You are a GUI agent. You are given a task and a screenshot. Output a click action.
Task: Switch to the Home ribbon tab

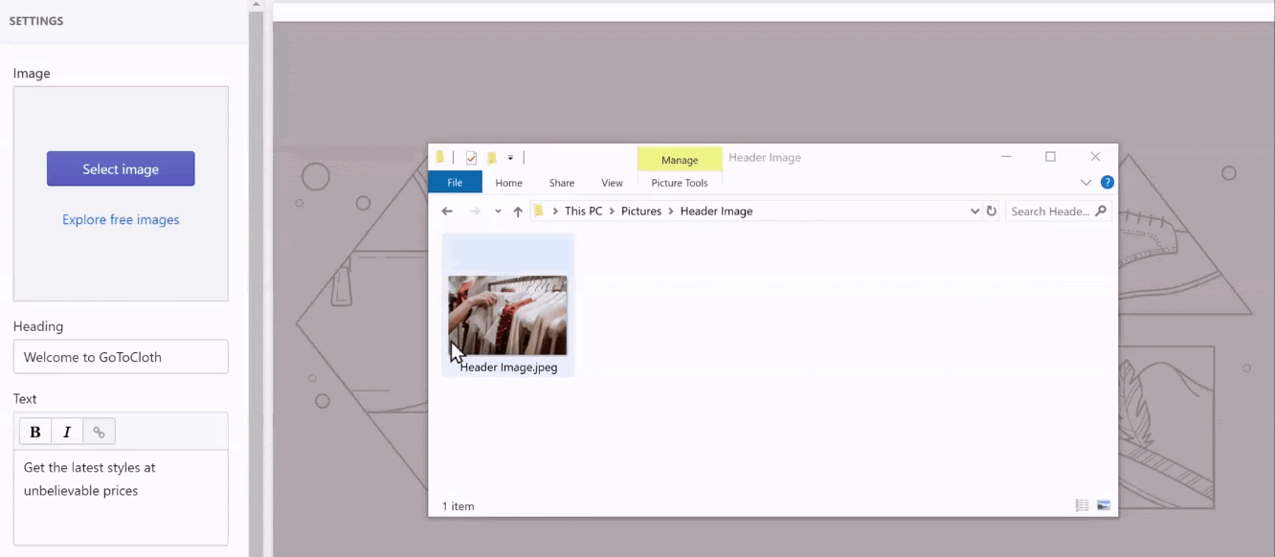[508, 183]
